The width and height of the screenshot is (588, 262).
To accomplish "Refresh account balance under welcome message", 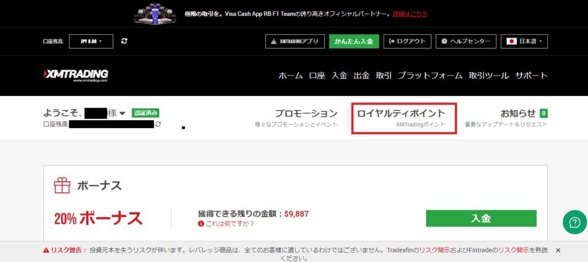I will click(x=158, y=124).
